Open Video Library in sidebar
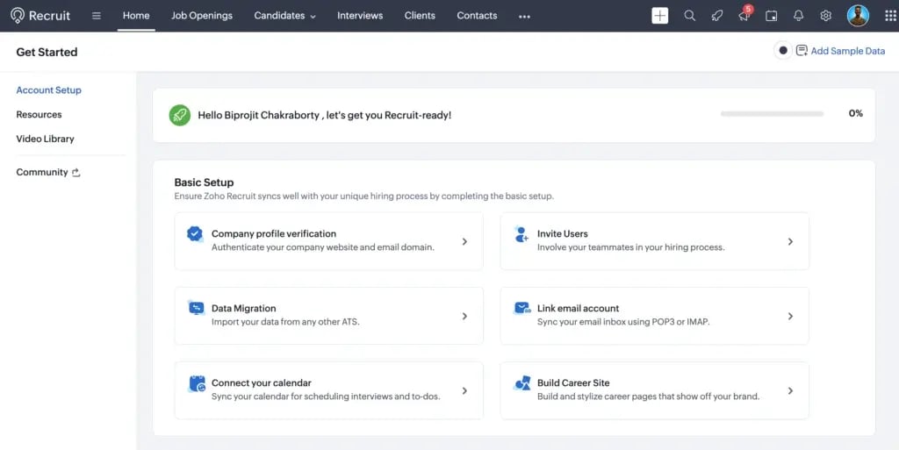The image size is (899, 450). 46,139
